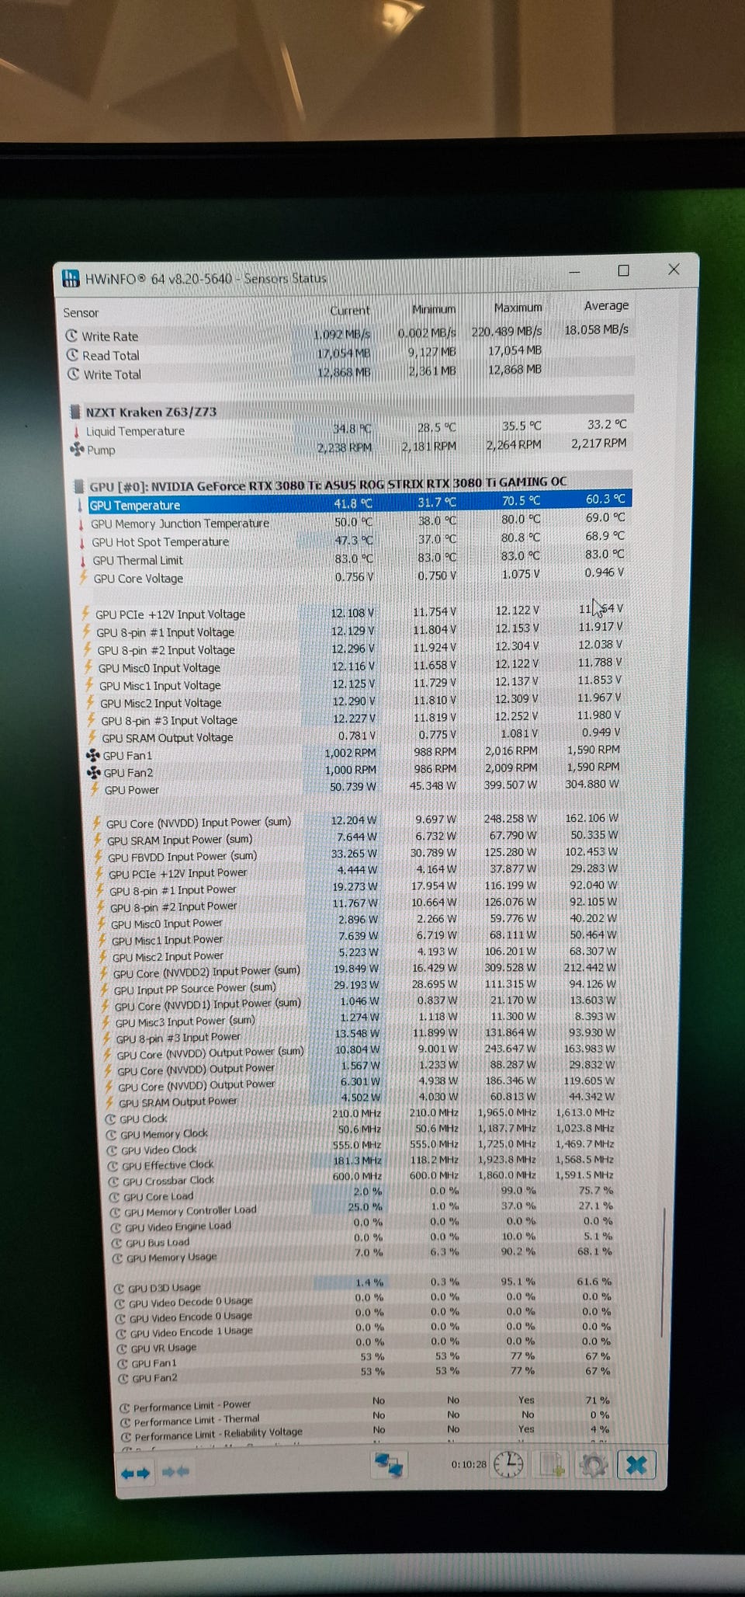The image size is (745, 1597).
Task: Reset min/max values with clock icon
Action: pyautogui.click(x=508, y=1463)
